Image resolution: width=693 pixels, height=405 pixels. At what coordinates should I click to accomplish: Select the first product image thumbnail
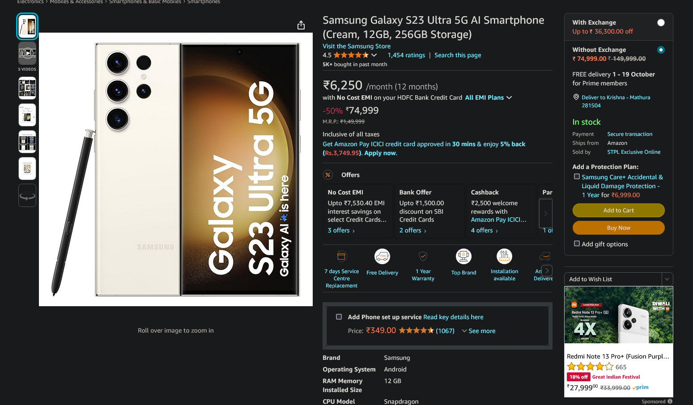click(x=27, y=26)
